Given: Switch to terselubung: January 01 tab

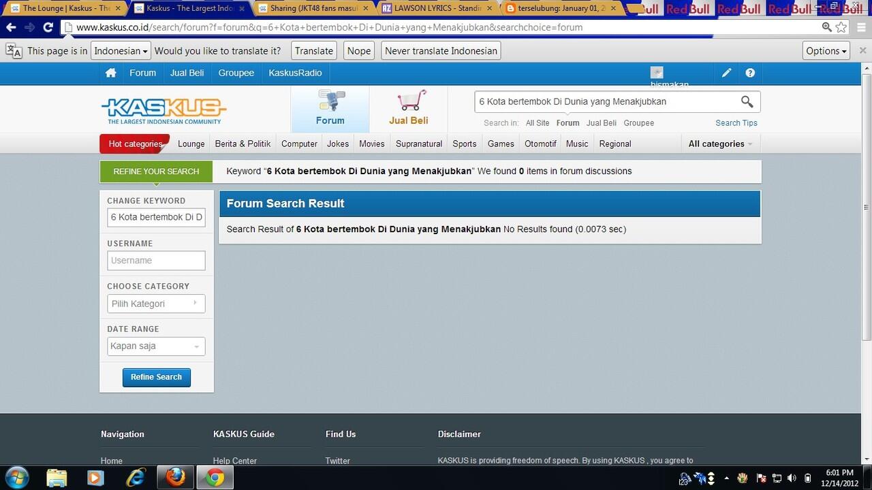Looking at the screenshot, I should pos(562,8).
